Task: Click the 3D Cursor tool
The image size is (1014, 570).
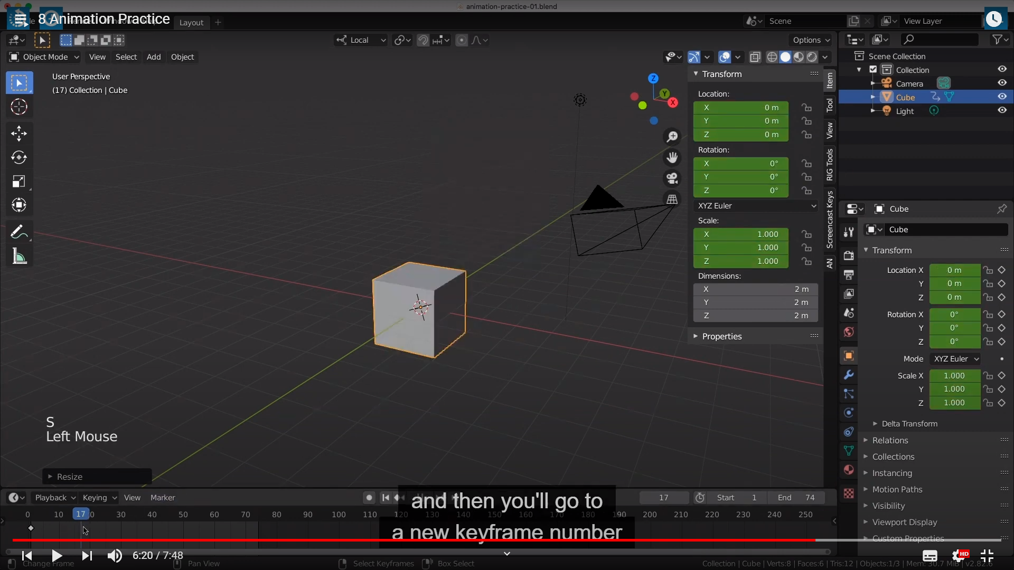Action: [19, 107]
